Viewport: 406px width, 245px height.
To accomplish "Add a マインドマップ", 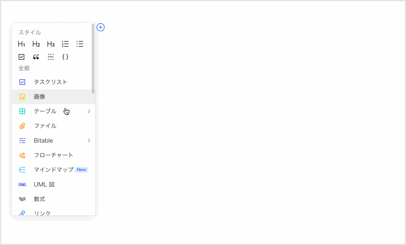I will [53, 170].
